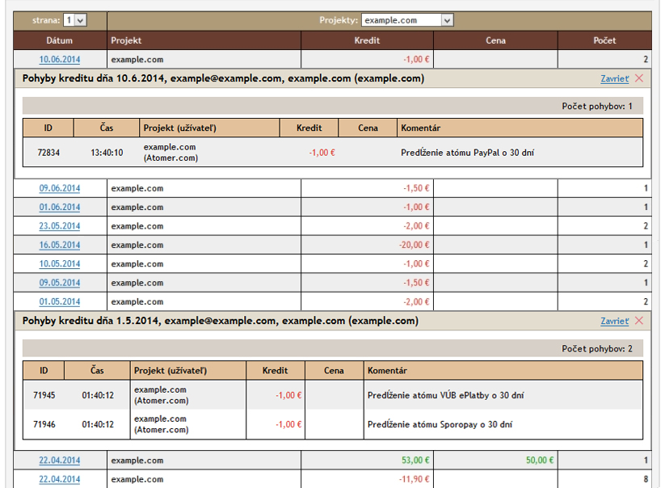This screenshot has width=665, height=488.
Task: Open the 09.05.2014 date link
Action: pyautogui.click(x=60, y=283)
